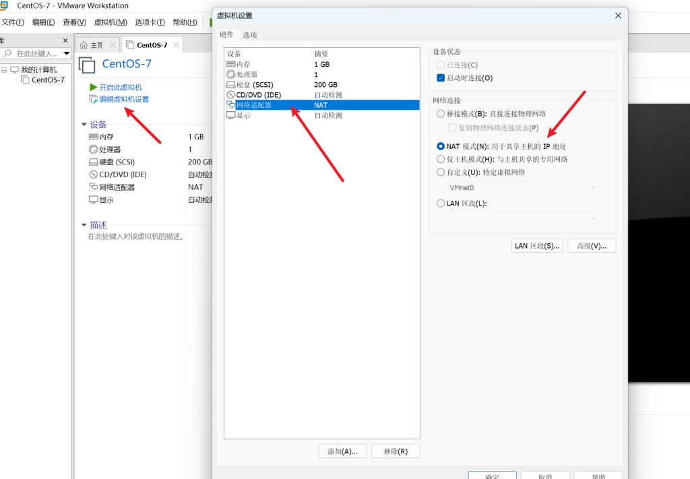Open the VMnet0 dropdown
Image resolution: width=690 pixels, height=479 pixels.
(x=523, y=187)
